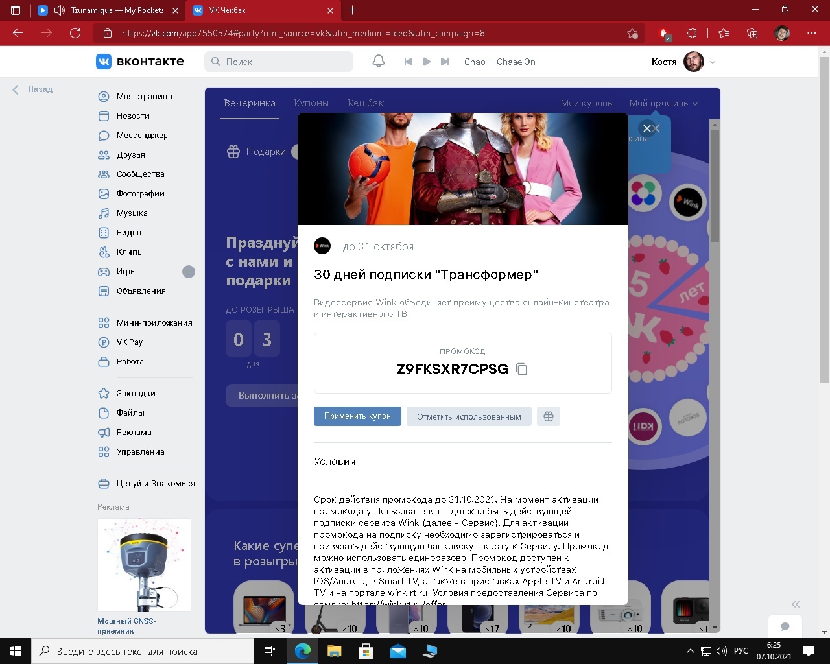Open a new browser tab

pos(353,10)
